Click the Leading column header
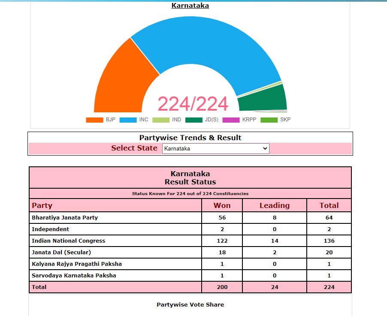This screenshot has height=316, width=387. pyautogui.click(x=275, y=205)
